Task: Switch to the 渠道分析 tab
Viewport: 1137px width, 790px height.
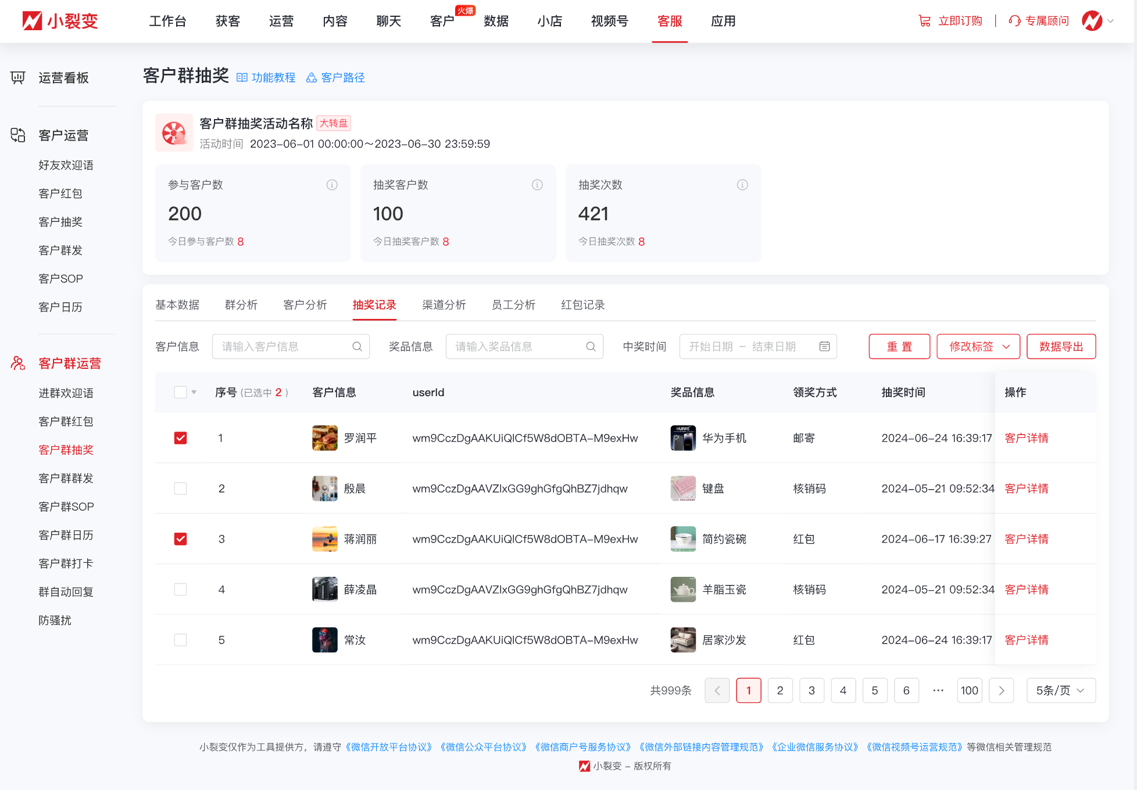Action: (444, 305)
